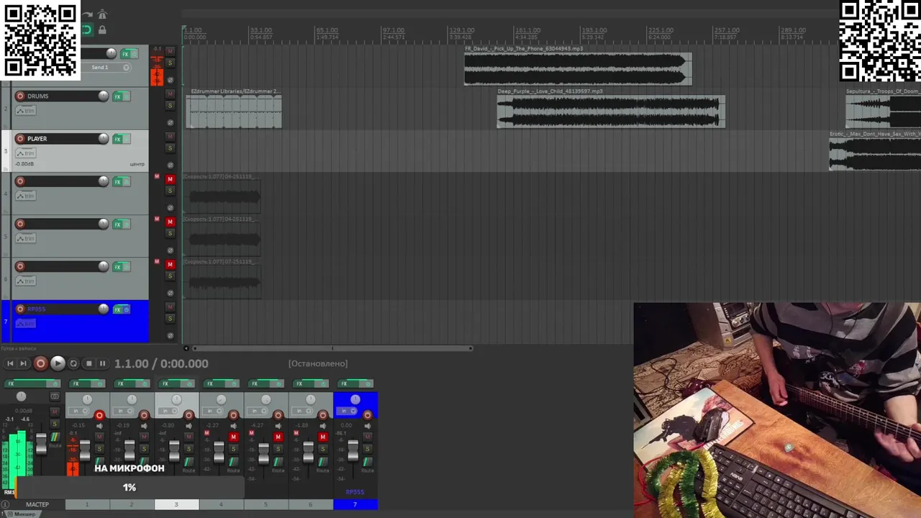Select the МАСТЕР label in the mixer
This screenshot has height=518, width=921.
[37, 504]
